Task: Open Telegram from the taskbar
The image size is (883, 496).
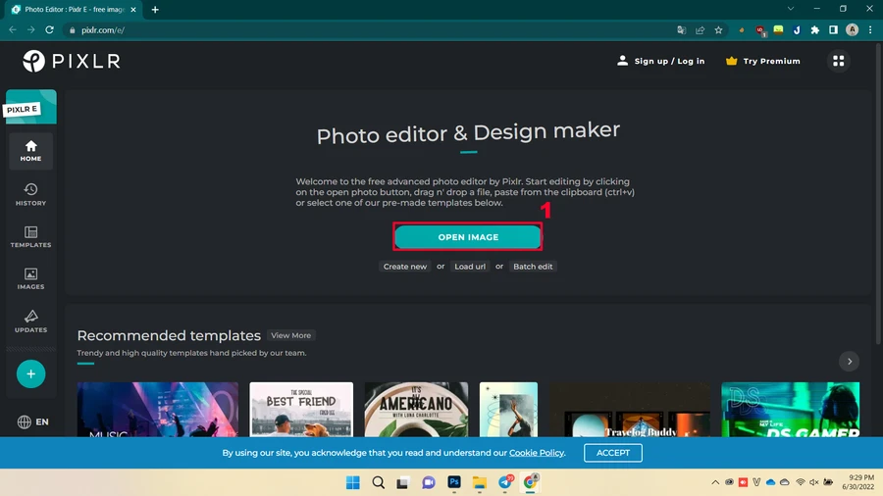Action: tap(505, 482)
